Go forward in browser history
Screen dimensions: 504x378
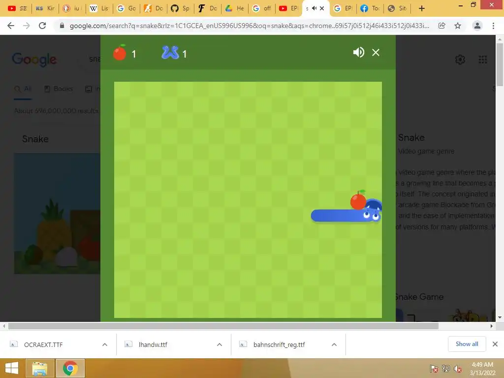(x=27, y=26)
